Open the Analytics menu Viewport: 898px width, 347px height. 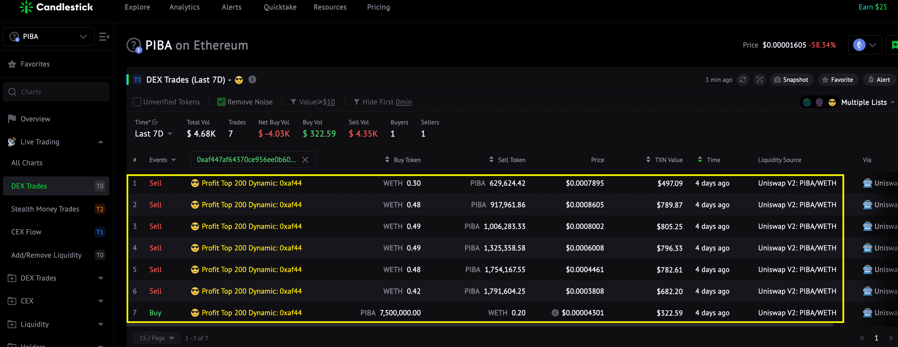click(184, 7)
